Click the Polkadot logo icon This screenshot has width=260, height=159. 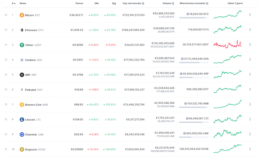click(x=22, y=90)
